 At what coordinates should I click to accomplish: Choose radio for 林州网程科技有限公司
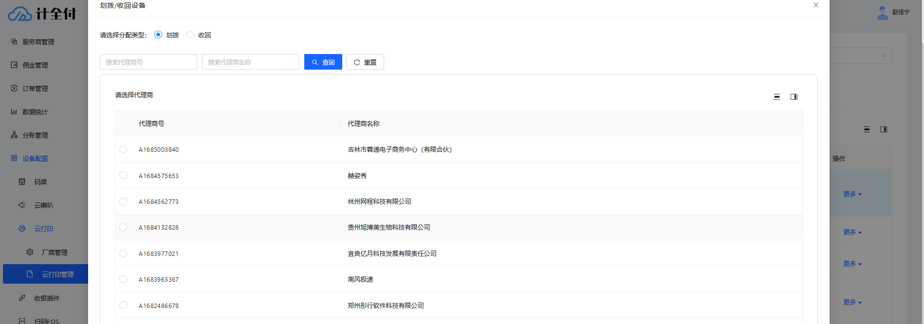(123, 201)
